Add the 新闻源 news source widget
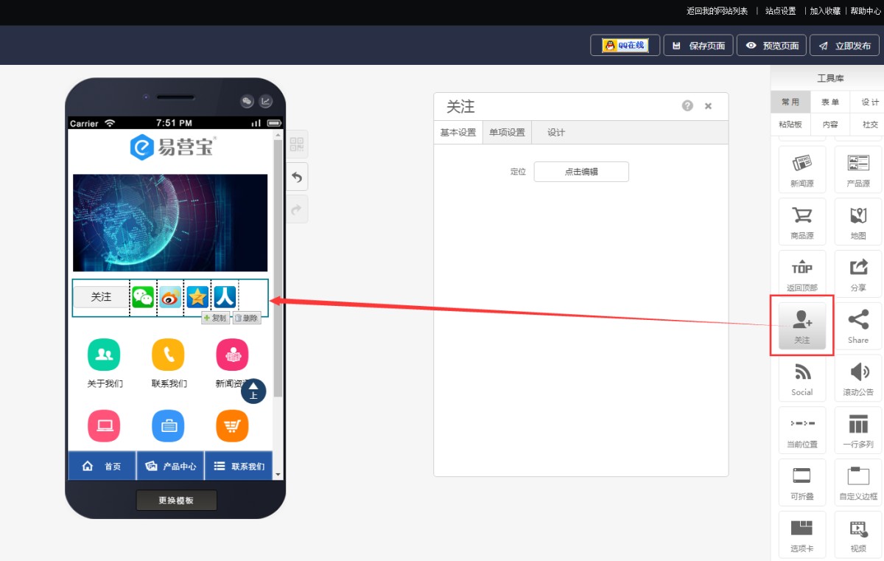This screenshot has width=884, height=561. [x=802, y=170]
